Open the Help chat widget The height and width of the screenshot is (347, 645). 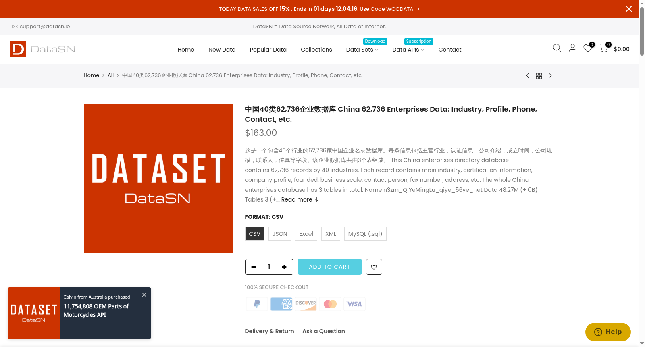click(608, 332)
